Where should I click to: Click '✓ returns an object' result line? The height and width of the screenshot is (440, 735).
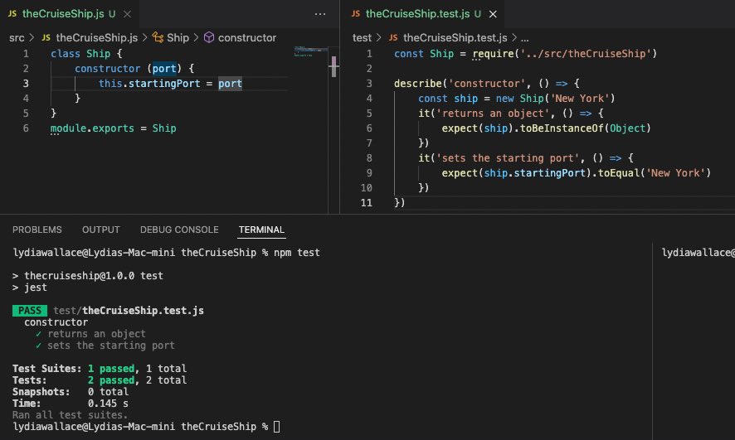(x=90, y=334)
